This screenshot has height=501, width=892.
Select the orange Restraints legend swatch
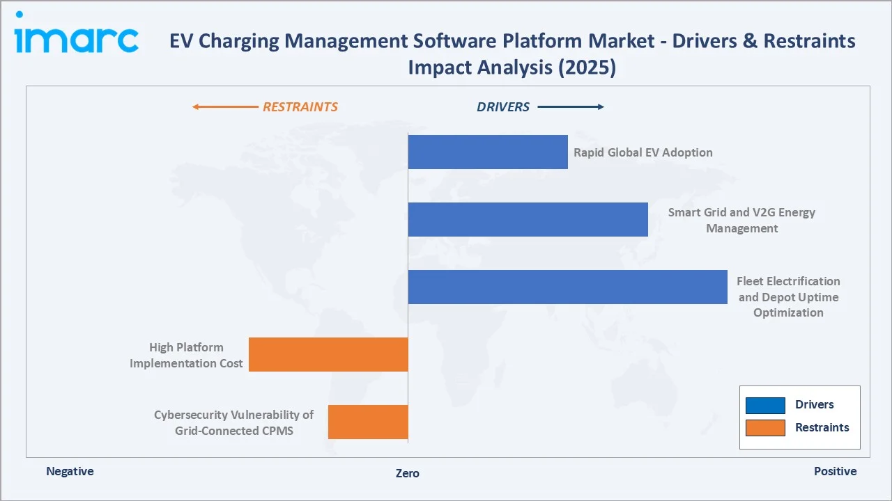tap(765, 427)
